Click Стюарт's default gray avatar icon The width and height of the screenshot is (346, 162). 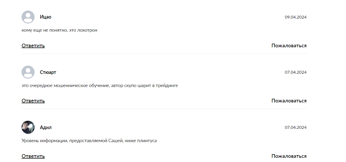click(28, 72)
